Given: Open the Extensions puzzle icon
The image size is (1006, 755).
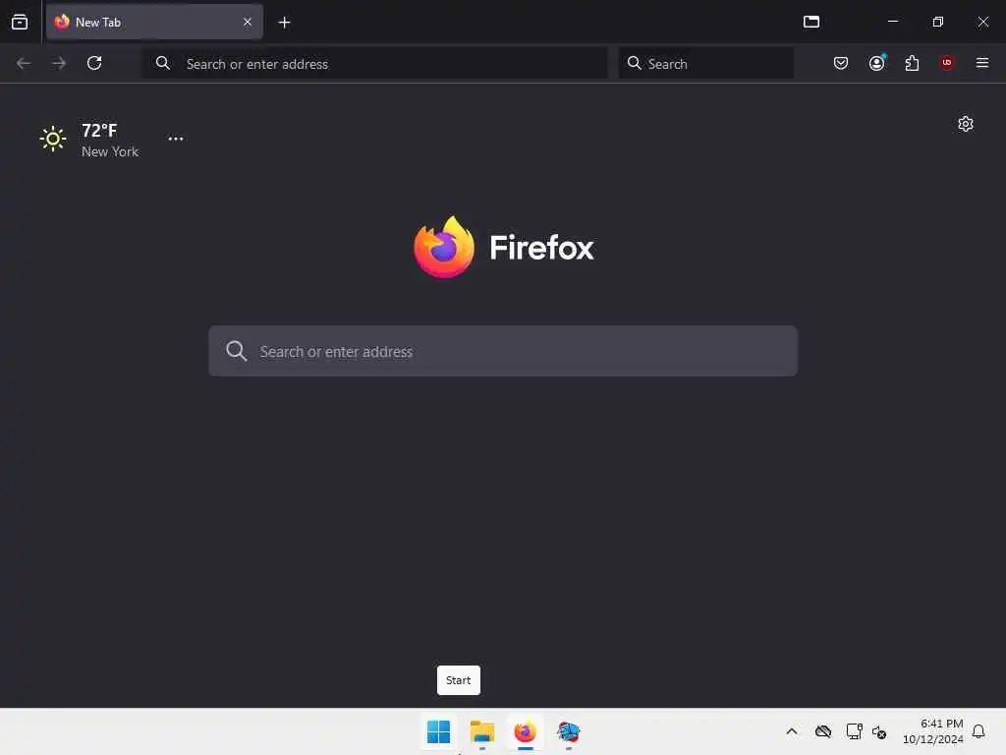Looking at the screenshot, I should pyautogui.click(x=912, y=63).
